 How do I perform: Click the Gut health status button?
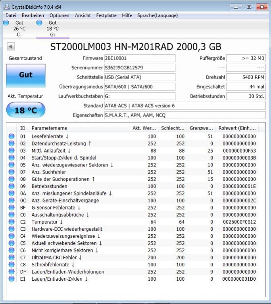coord(26,75)
